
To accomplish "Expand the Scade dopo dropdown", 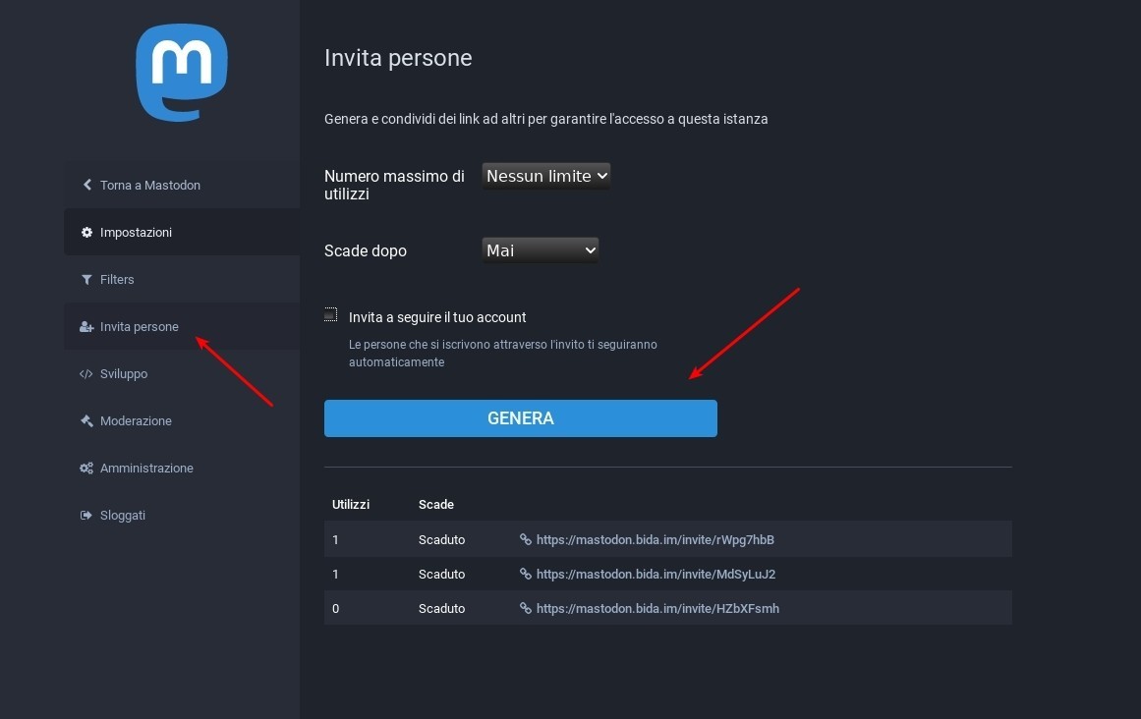I will coord(541,250).
